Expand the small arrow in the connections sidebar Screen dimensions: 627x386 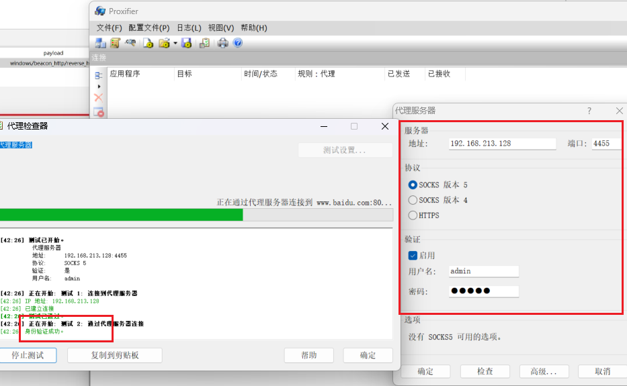[x=99, y=87]
